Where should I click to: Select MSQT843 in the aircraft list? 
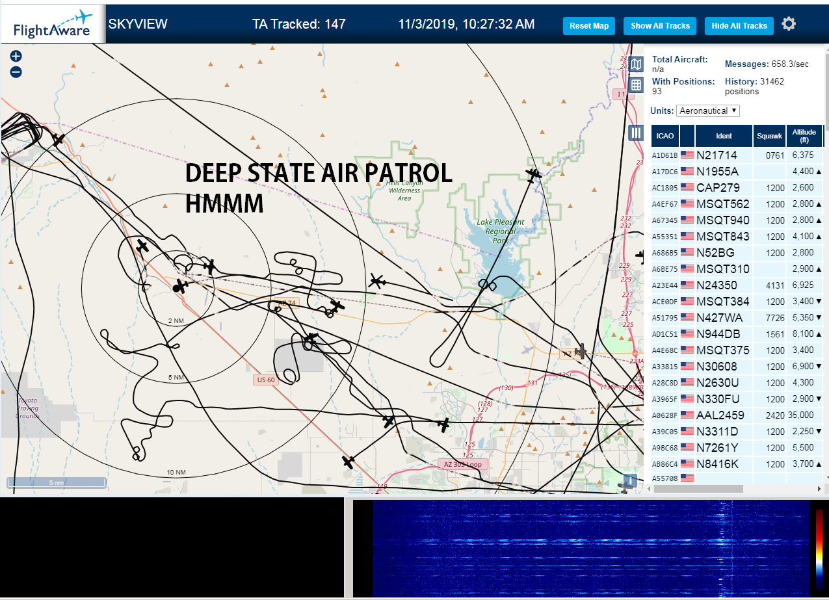click(x=737, y=237)
